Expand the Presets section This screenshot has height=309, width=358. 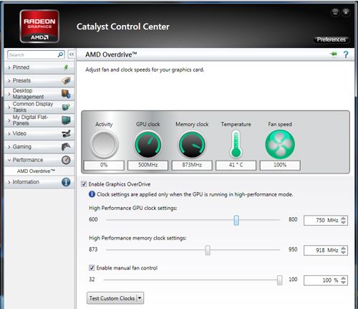coord(9,81)
